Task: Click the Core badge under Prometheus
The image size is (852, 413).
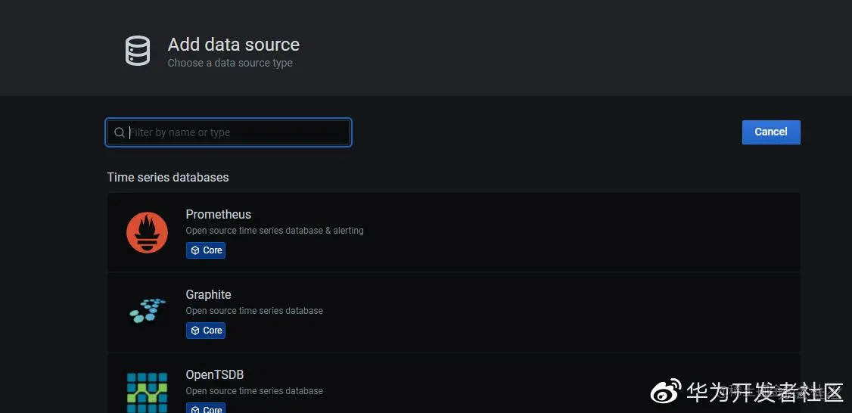Action: tap(206, 250)
